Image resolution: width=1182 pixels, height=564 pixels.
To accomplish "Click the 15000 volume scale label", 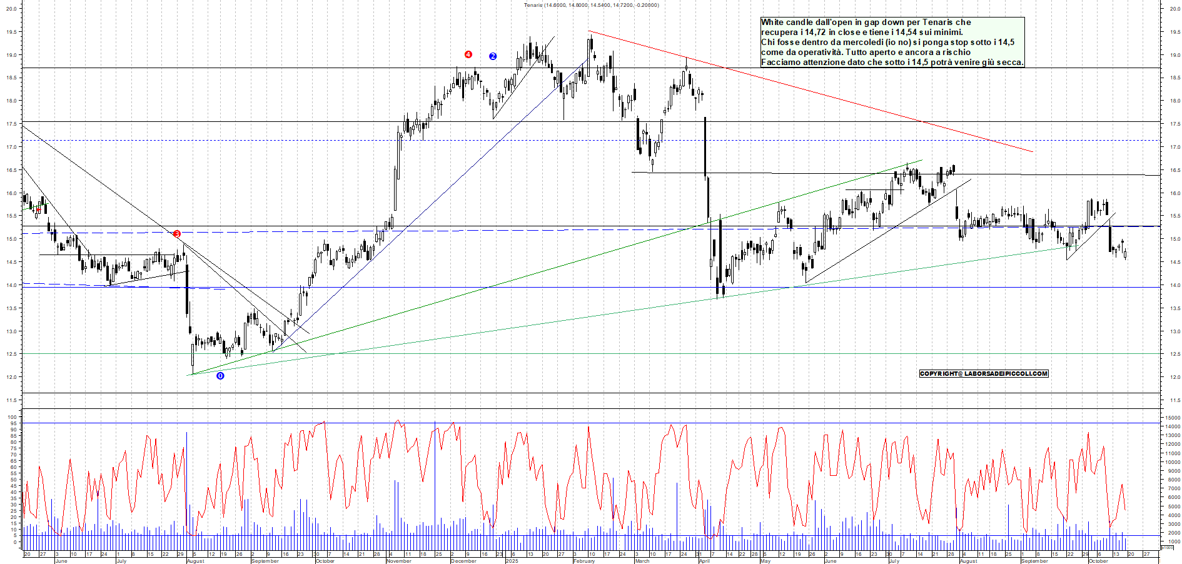I will 1172,418.
